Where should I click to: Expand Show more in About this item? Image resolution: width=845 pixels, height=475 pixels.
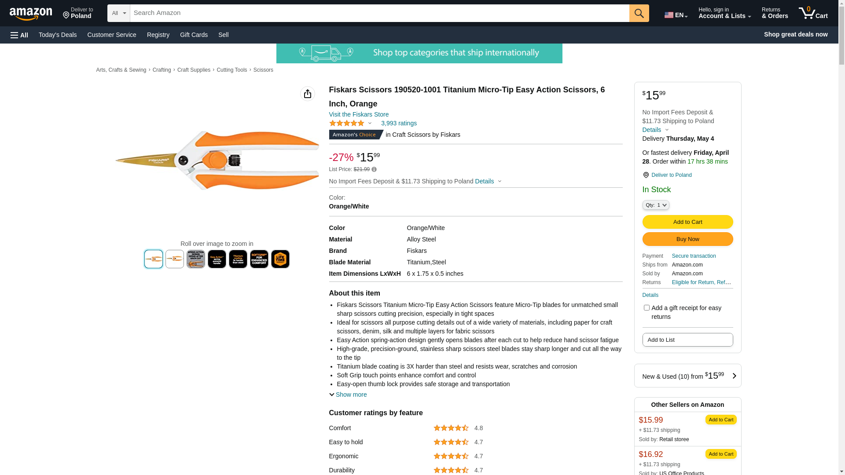pos(348,395)
